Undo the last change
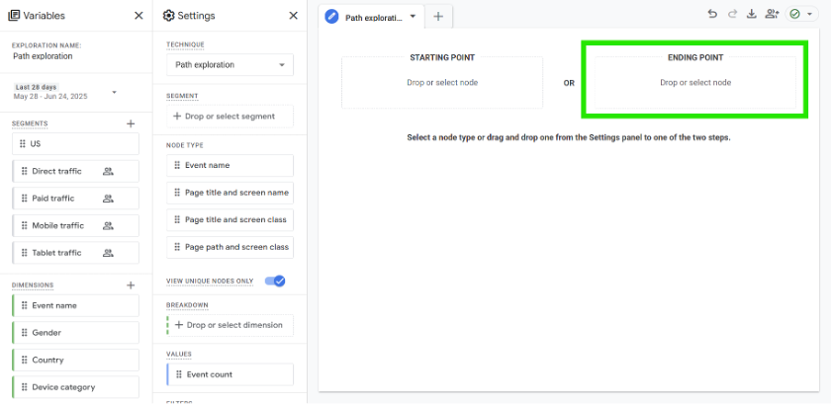This screenshot has height=405, width=831. click(x=712, y=14)
